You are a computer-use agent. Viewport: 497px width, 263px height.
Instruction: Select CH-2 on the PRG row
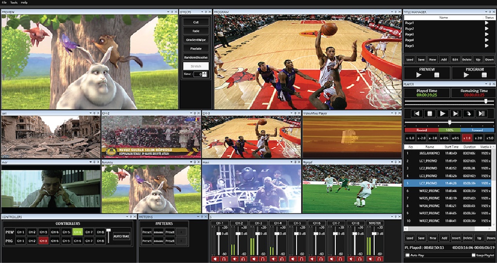(32, 241)
